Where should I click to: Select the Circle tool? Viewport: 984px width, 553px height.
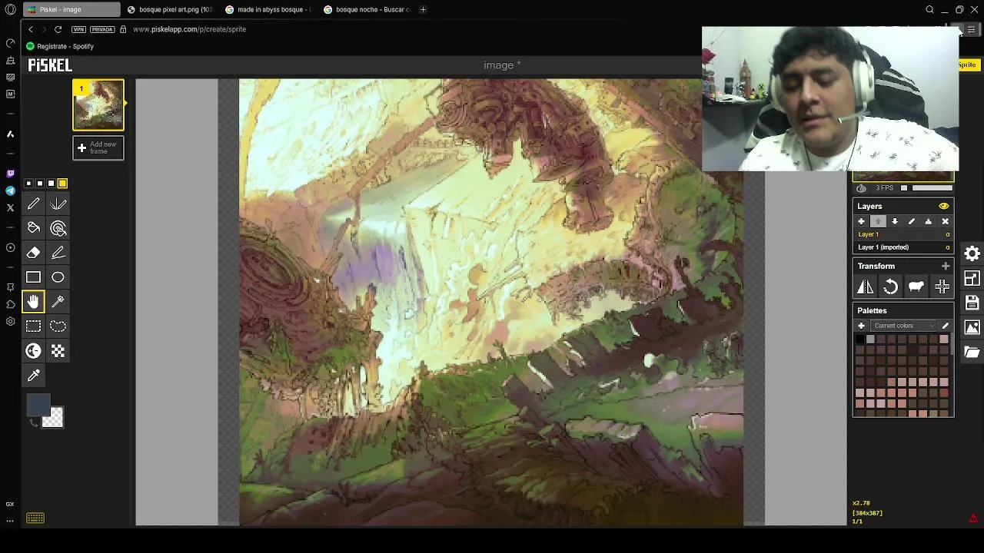pyautogui.click(x=58, y=277)
